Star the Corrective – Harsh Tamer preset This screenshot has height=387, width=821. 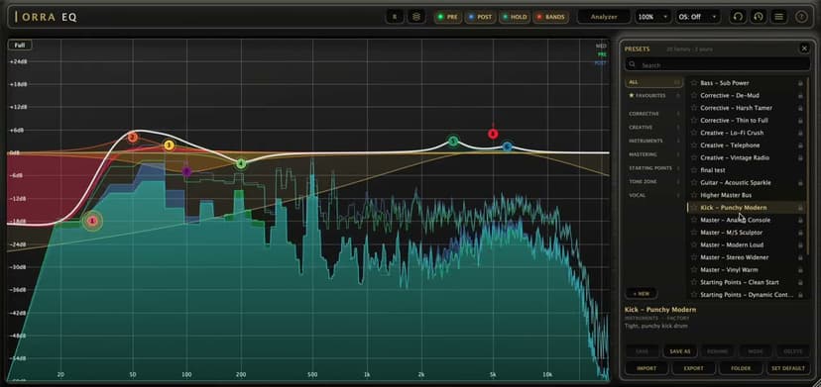(x=694, y=108)
